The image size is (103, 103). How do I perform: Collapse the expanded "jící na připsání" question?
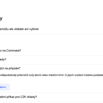coord(51,68)
